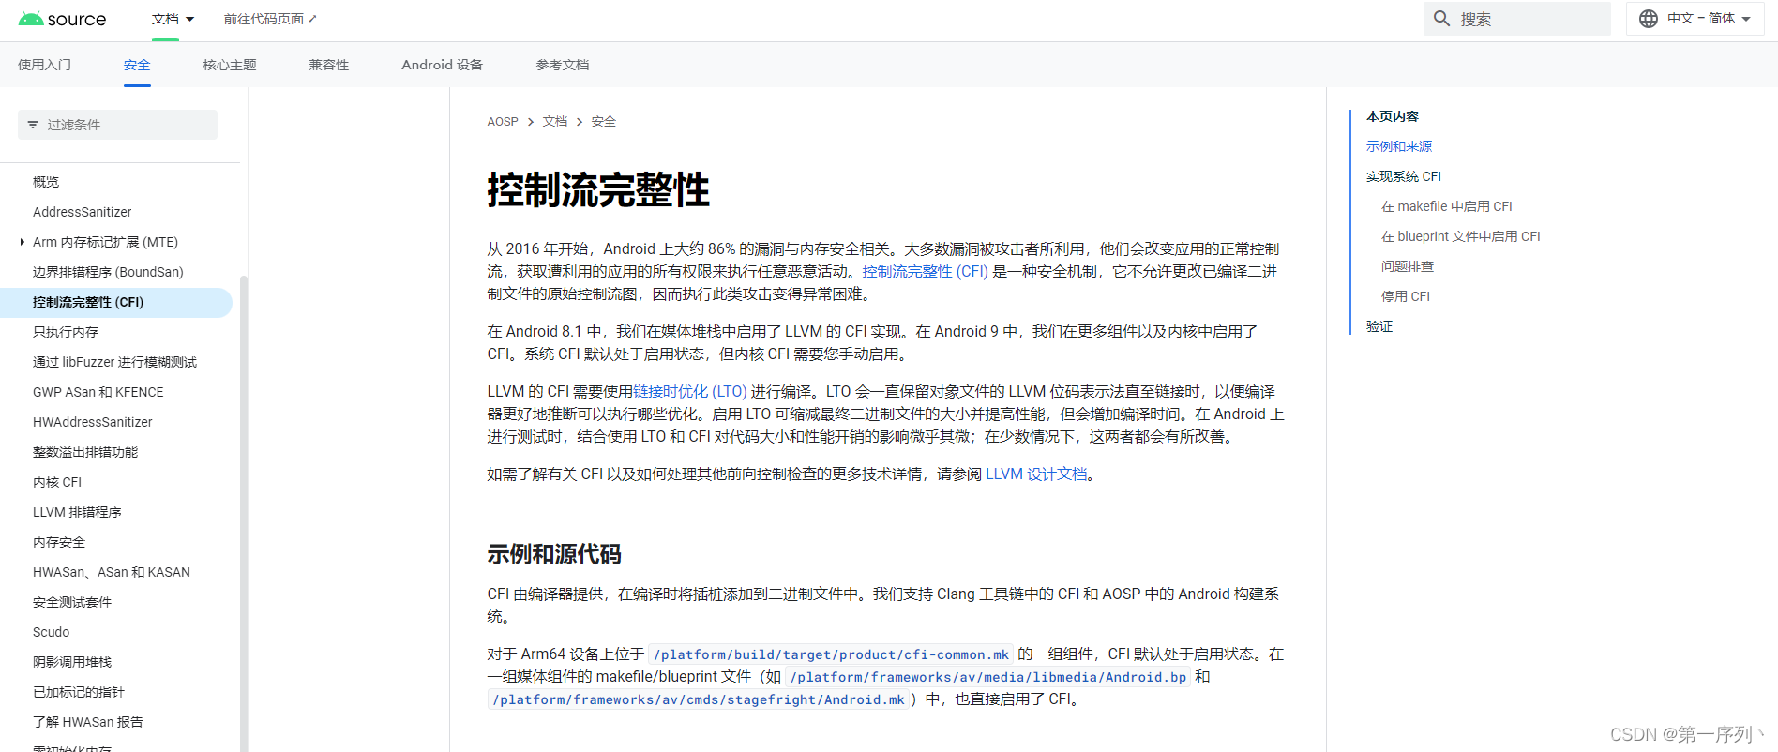Jump to 在 makefile 中启用 CFI
1778x752 pixels.
click(x=1447, y=206)
